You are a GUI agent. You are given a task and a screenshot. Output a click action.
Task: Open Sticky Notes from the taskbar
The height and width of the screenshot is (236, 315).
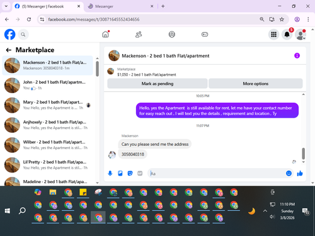point(83,192)
